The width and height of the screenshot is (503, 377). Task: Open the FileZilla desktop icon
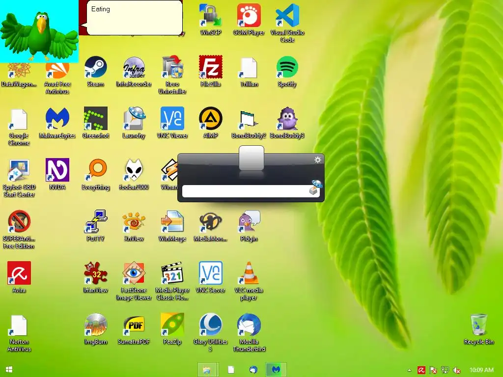[210, 71]
